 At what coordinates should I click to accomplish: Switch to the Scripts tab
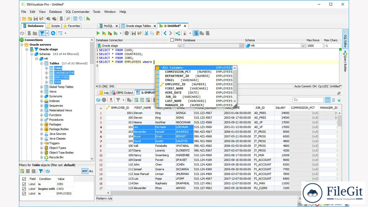pos(53,26)
